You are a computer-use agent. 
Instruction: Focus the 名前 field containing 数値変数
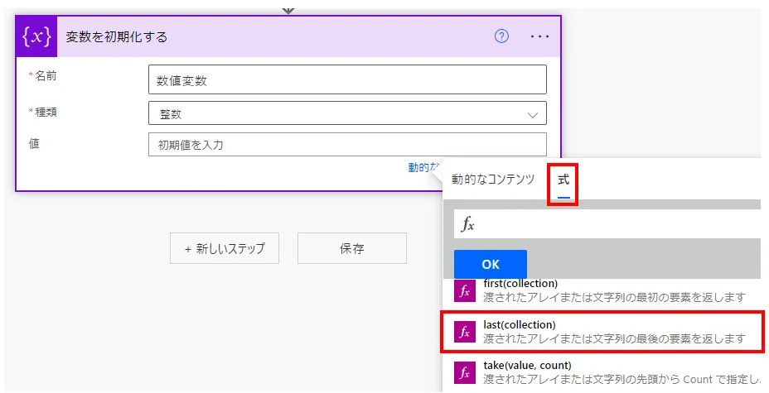tap(346, 80)
